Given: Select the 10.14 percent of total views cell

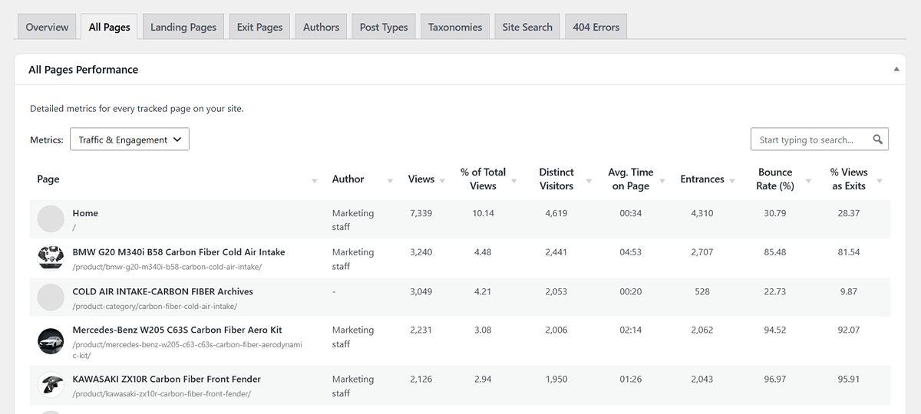Looking at the screenshot, I should [484, 213].
